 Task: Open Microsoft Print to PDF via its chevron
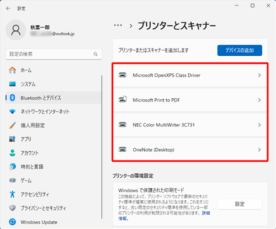click(259, 100)
